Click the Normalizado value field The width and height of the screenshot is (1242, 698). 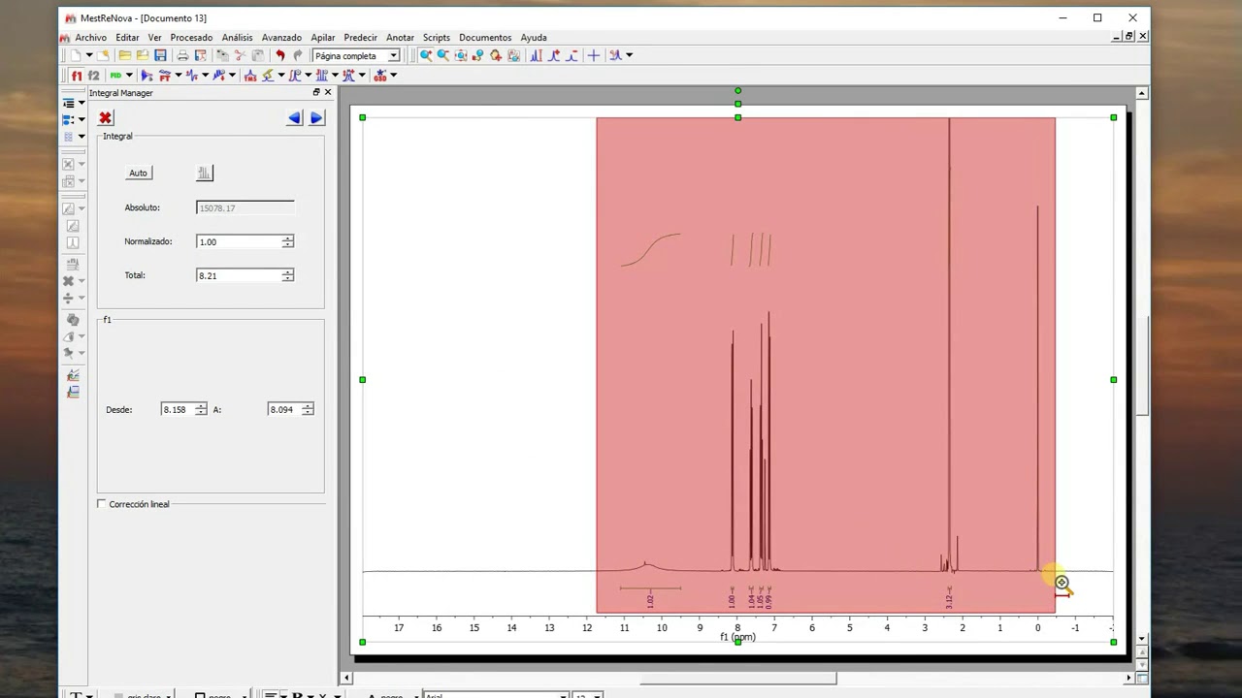click(x=240, y=241)
